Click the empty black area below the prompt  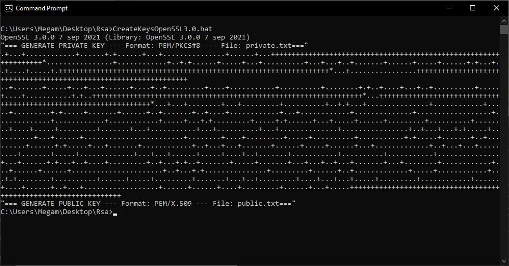pos(250,240)
